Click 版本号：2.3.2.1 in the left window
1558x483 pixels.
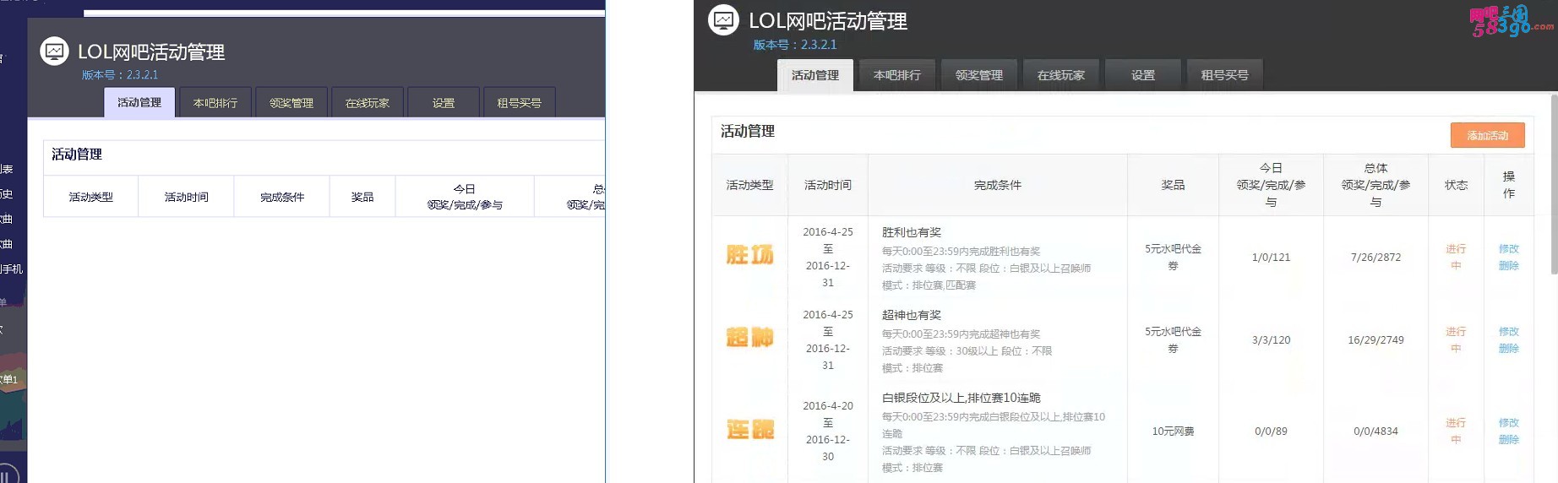click(x=120, y=74)
